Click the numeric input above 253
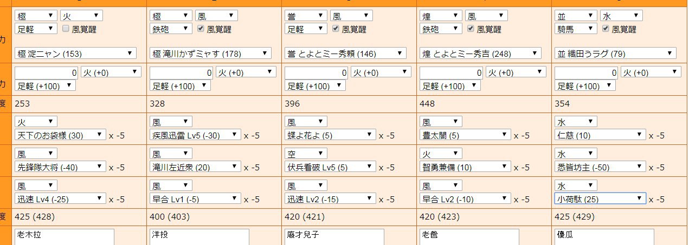The image size is (689, 245). pos(47,72)
